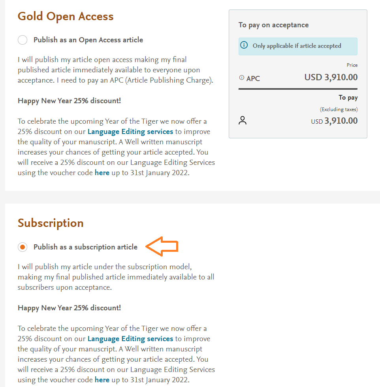Screen dimensions: 380x387
Task: Click the 'To pay on acceptance' title
Action: pyautogui.click(x=273, y=25)
